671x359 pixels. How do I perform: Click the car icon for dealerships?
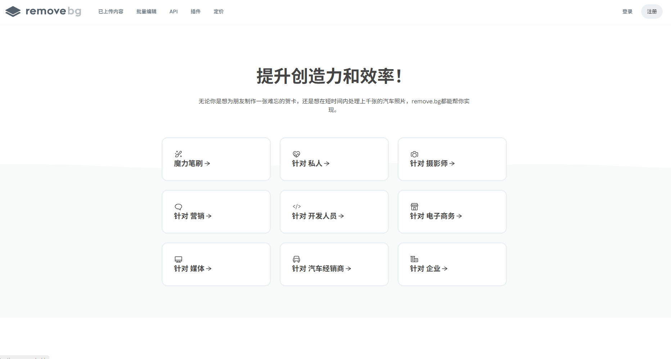tap(296, 259)
